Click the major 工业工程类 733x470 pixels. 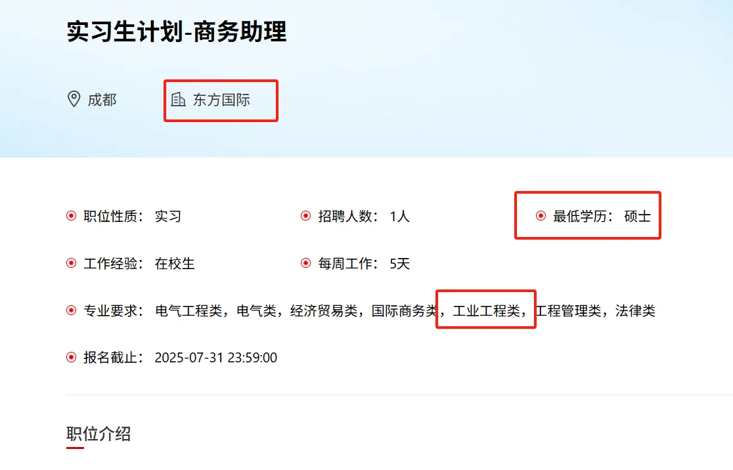click(x=486, y=310)
